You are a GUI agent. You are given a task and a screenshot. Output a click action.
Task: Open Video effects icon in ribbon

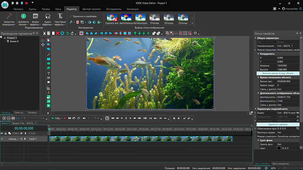(35, 16)
